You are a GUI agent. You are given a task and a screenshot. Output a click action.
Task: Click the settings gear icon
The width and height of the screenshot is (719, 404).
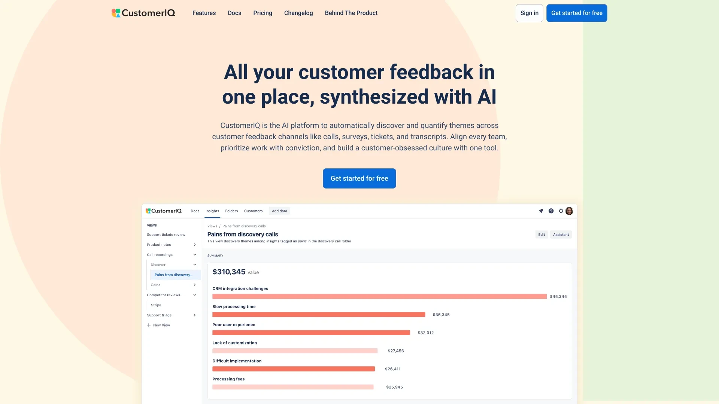561,211
